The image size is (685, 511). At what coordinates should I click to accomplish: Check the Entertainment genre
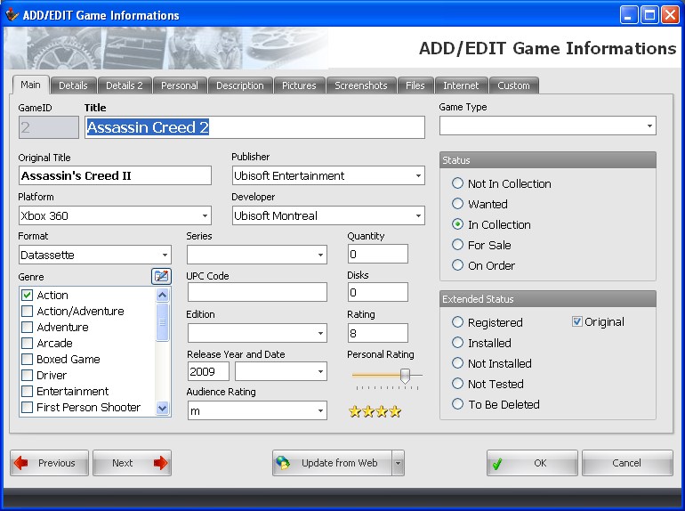click(x=27, y=391)
